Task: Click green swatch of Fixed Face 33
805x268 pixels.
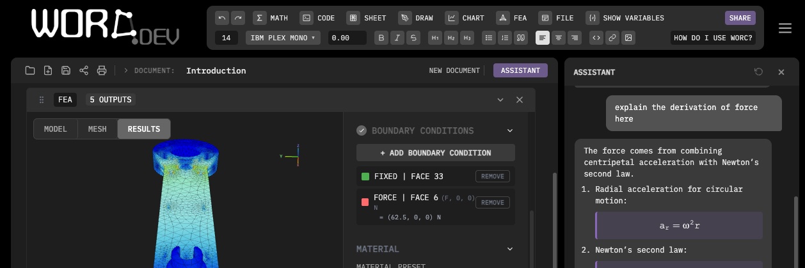Action: pos(365,177)
